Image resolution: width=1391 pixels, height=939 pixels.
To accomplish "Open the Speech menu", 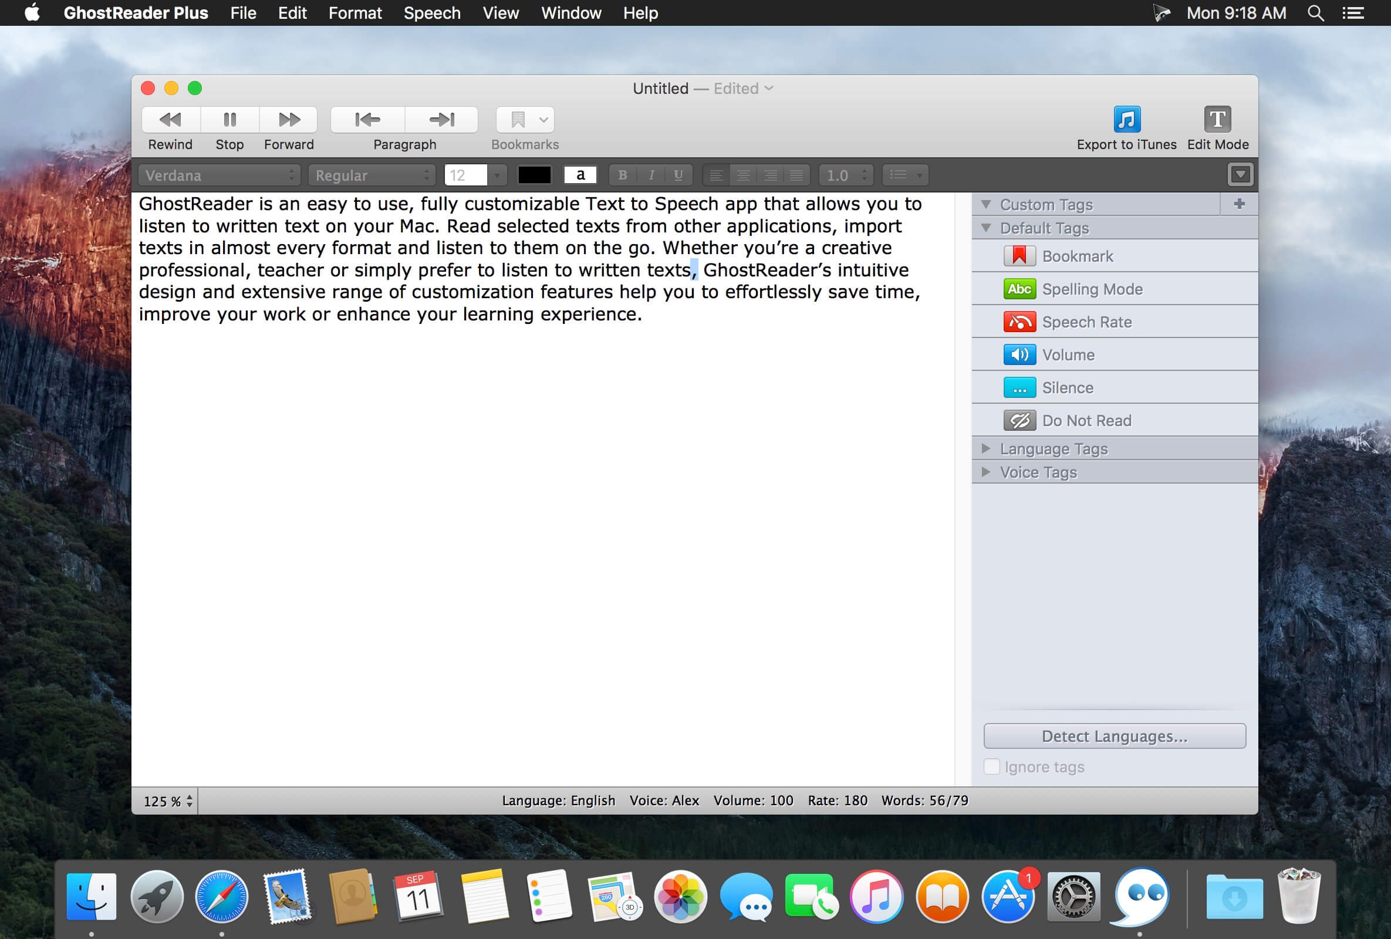I will coord(431,13).
